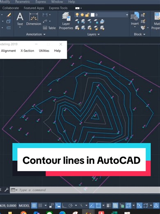
Task: Open the Leader dropdown arrow
Action: click(x=50, y=21)
